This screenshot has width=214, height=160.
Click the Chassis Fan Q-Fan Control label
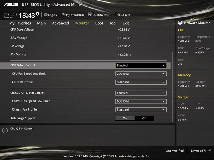[27, 93]
